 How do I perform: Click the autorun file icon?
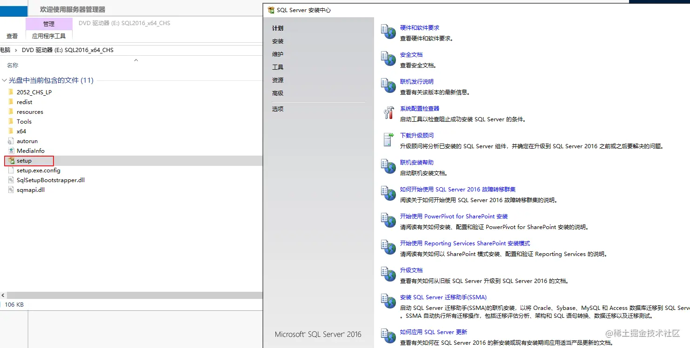11,141
